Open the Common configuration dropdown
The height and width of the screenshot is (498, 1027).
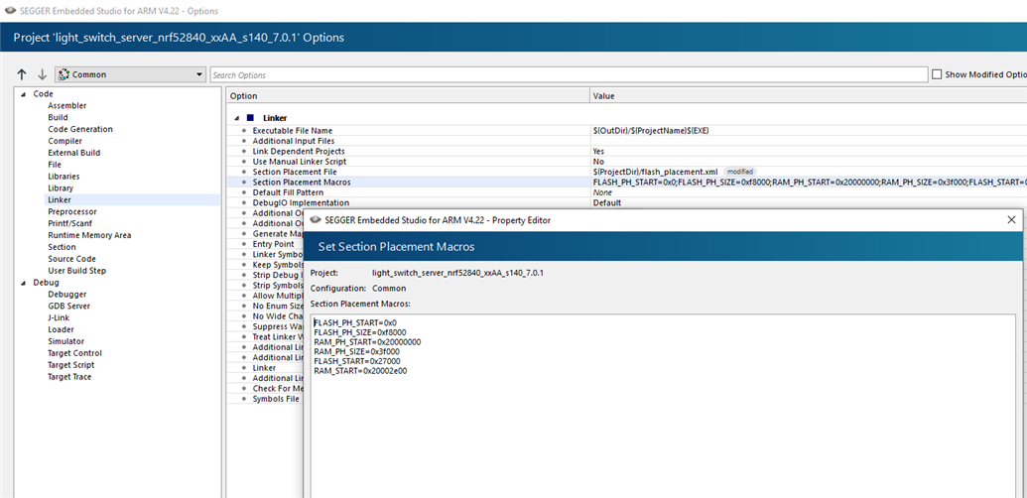131,74
